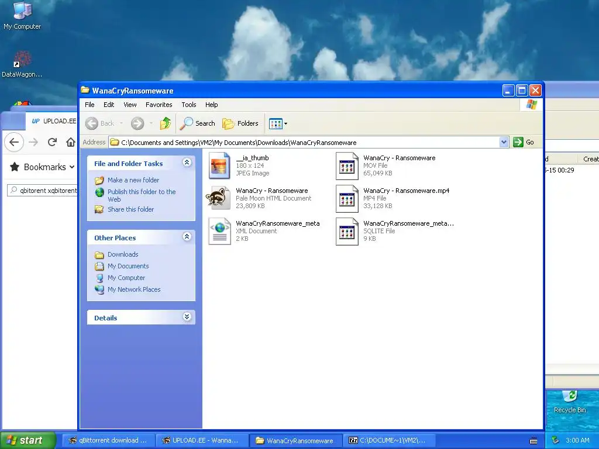The height and width of the screenshot is (449, 599).
Task: Click the 'WanaCryRansomeware_meta' XML file name
Action: [278, 223]
